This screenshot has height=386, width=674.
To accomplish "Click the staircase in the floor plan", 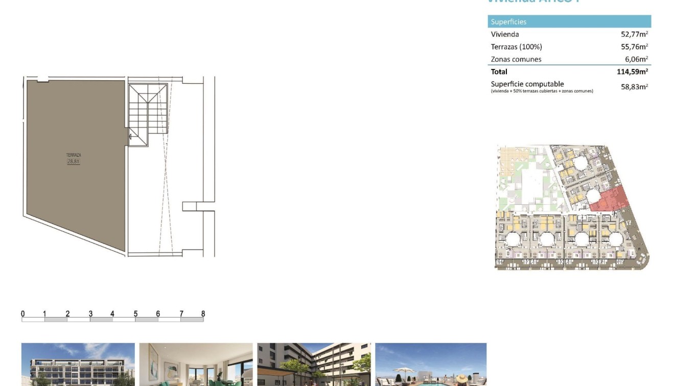I will 148,114.
